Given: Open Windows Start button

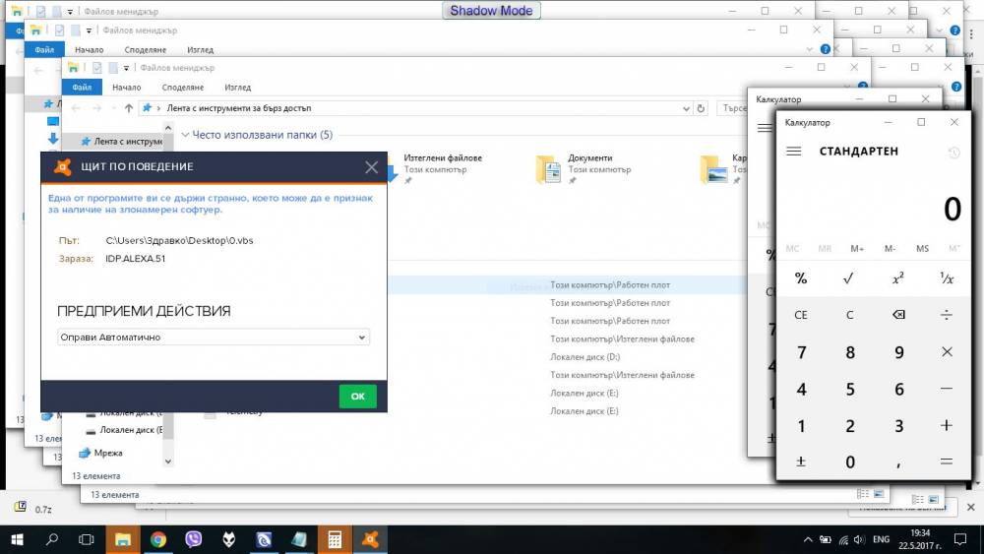Looking at the screenshot, I should pos(17,539).
